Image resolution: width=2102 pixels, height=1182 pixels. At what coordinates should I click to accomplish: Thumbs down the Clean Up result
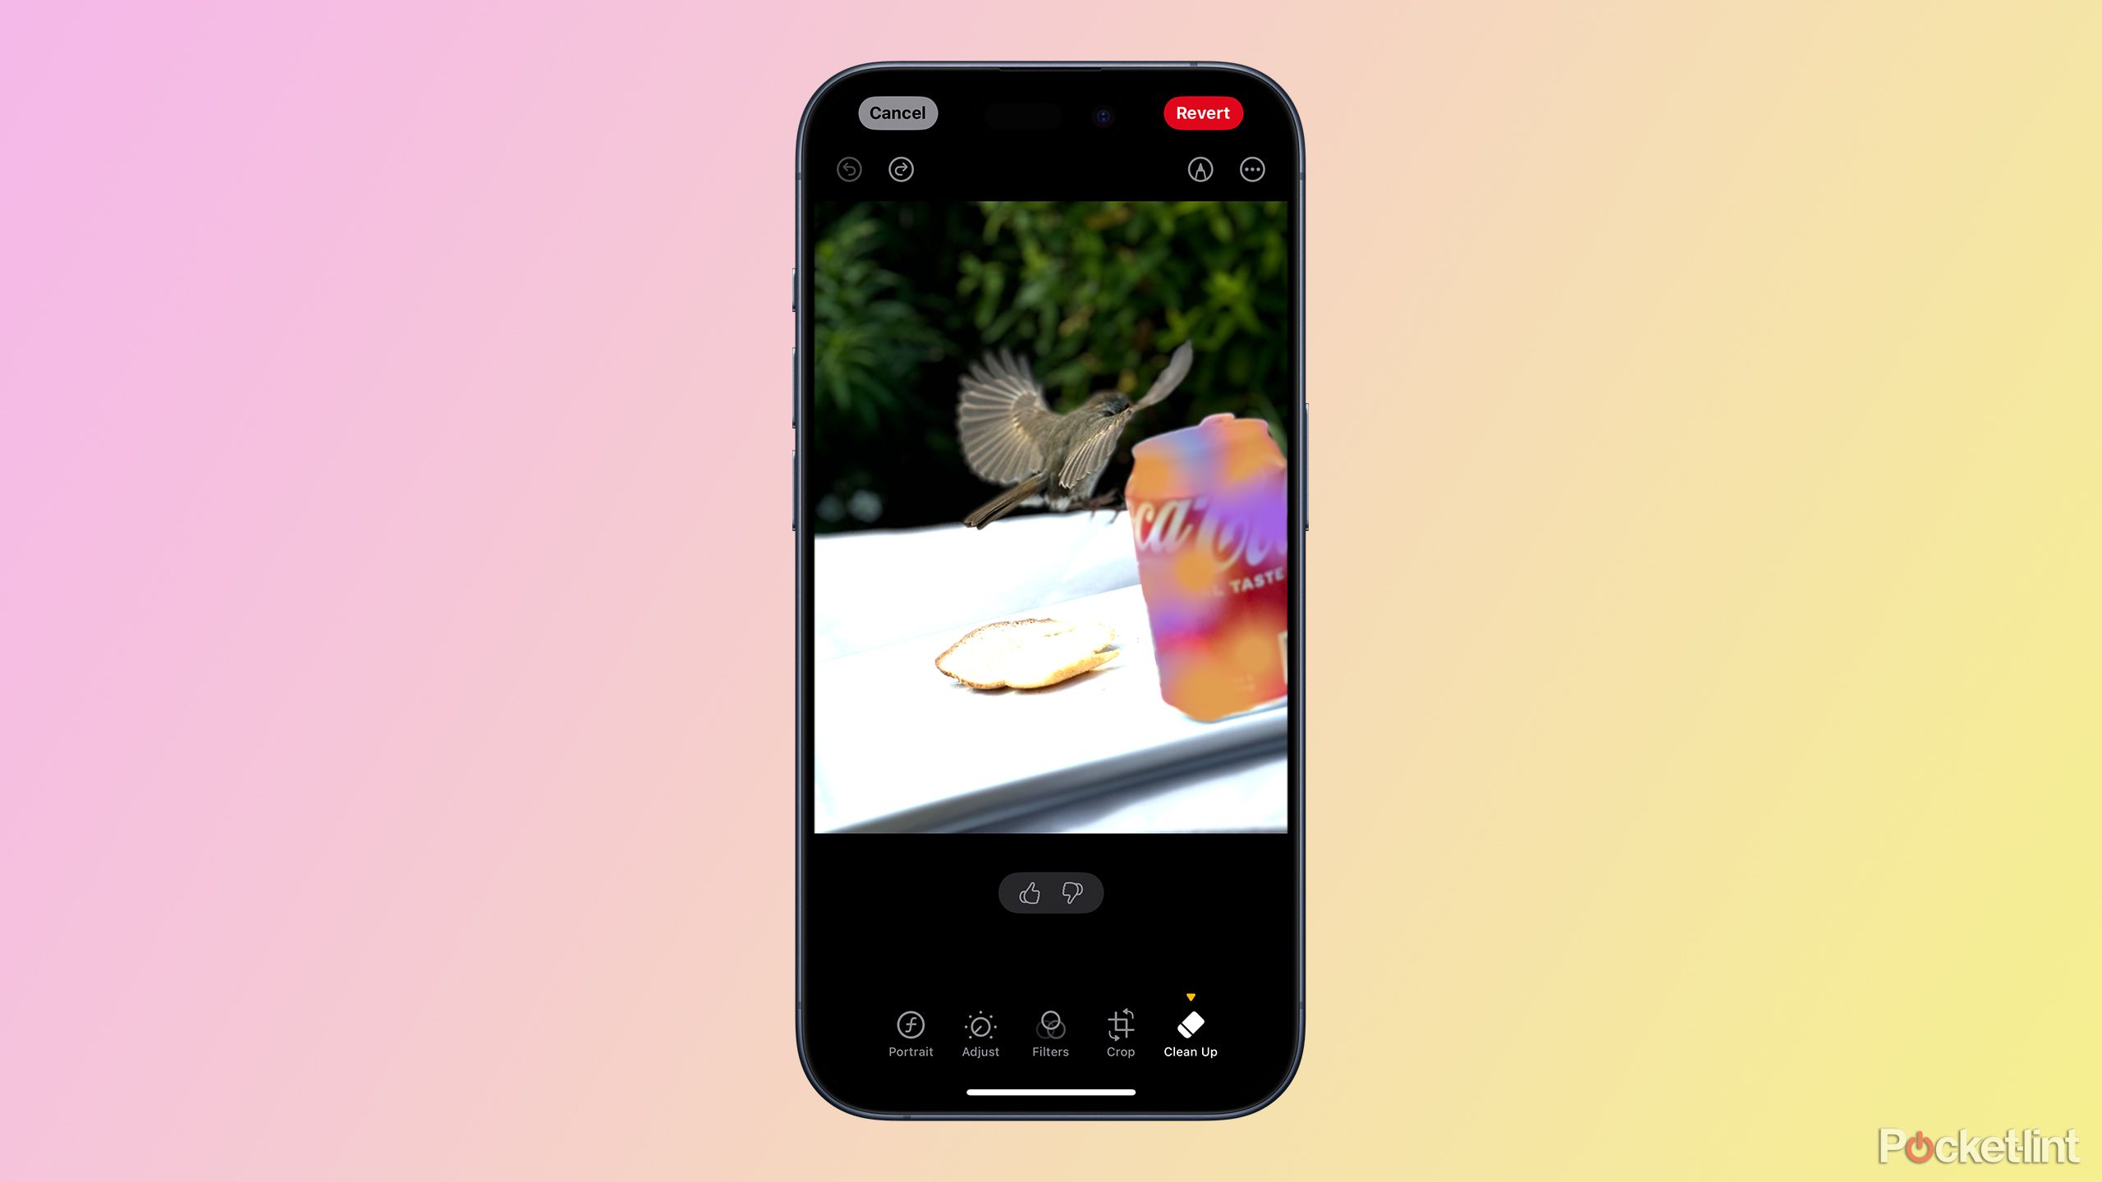click(x=1072, y=893)
